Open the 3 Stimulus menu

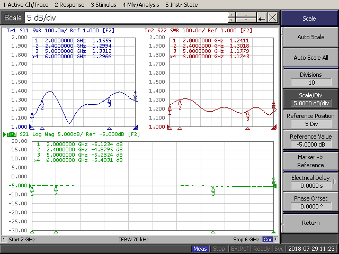click(x=103, y=5)
